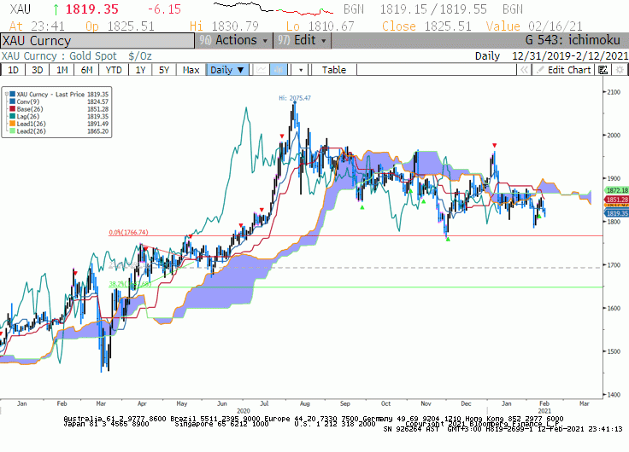Collapse the XAU Curncy legend tree

(x=7, y=94)
